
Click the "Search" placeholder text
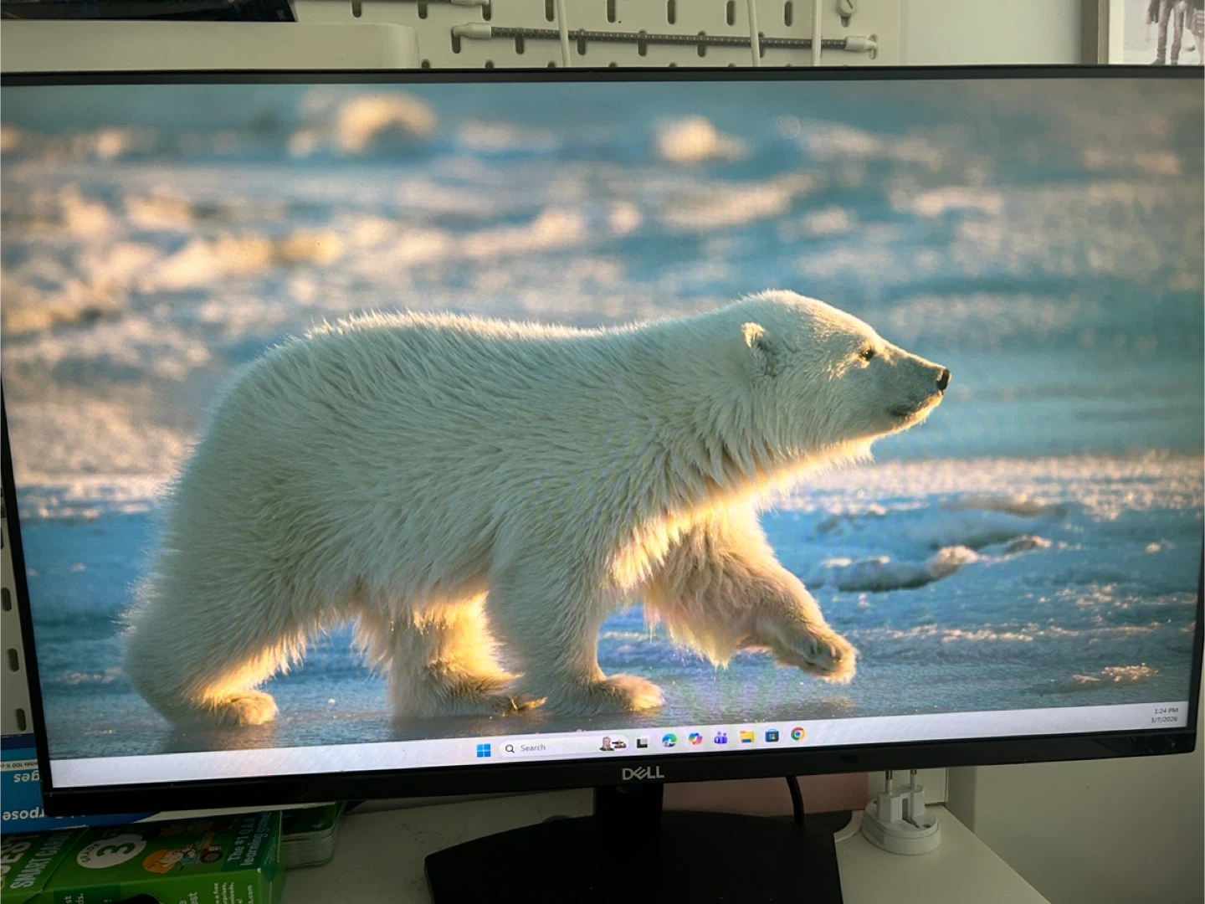(533, 747)
